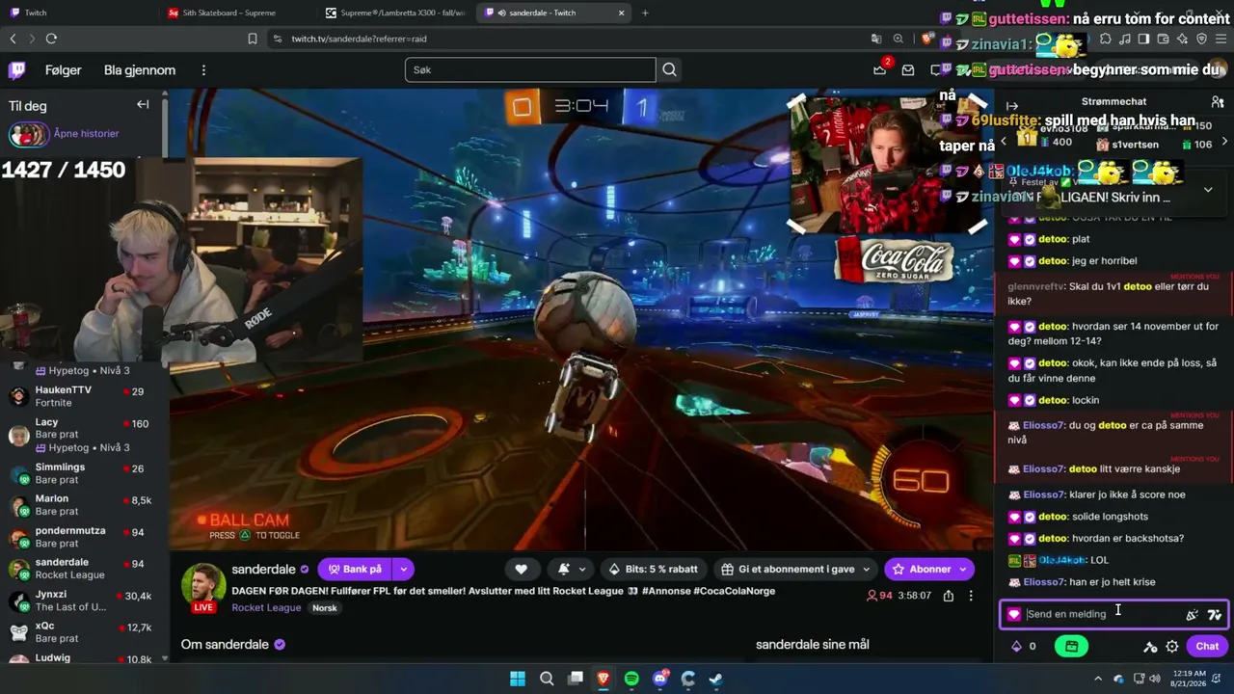Open notification bell dropdown
This screenshot has height=694, width=1234.
coord(571,569)
